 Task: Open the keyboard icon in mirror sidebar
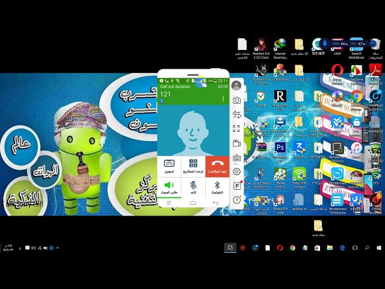[x=236, y=158]
